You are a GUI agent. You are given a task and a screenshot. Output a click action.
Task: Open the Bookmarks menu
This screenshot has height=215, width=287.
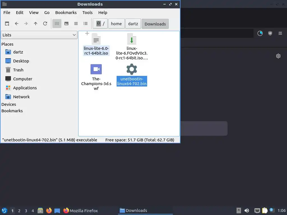click(66, 13)
